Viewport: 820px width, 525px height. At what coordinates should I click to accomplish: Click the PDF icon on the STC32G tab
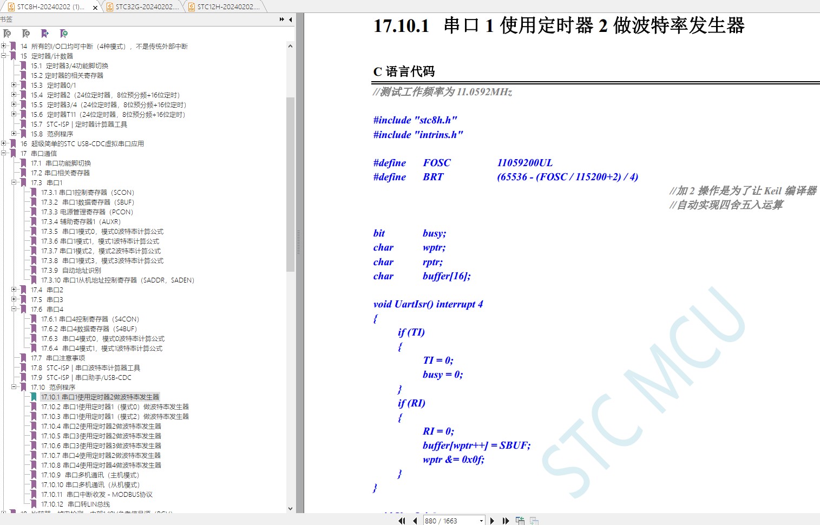(109, 7)
